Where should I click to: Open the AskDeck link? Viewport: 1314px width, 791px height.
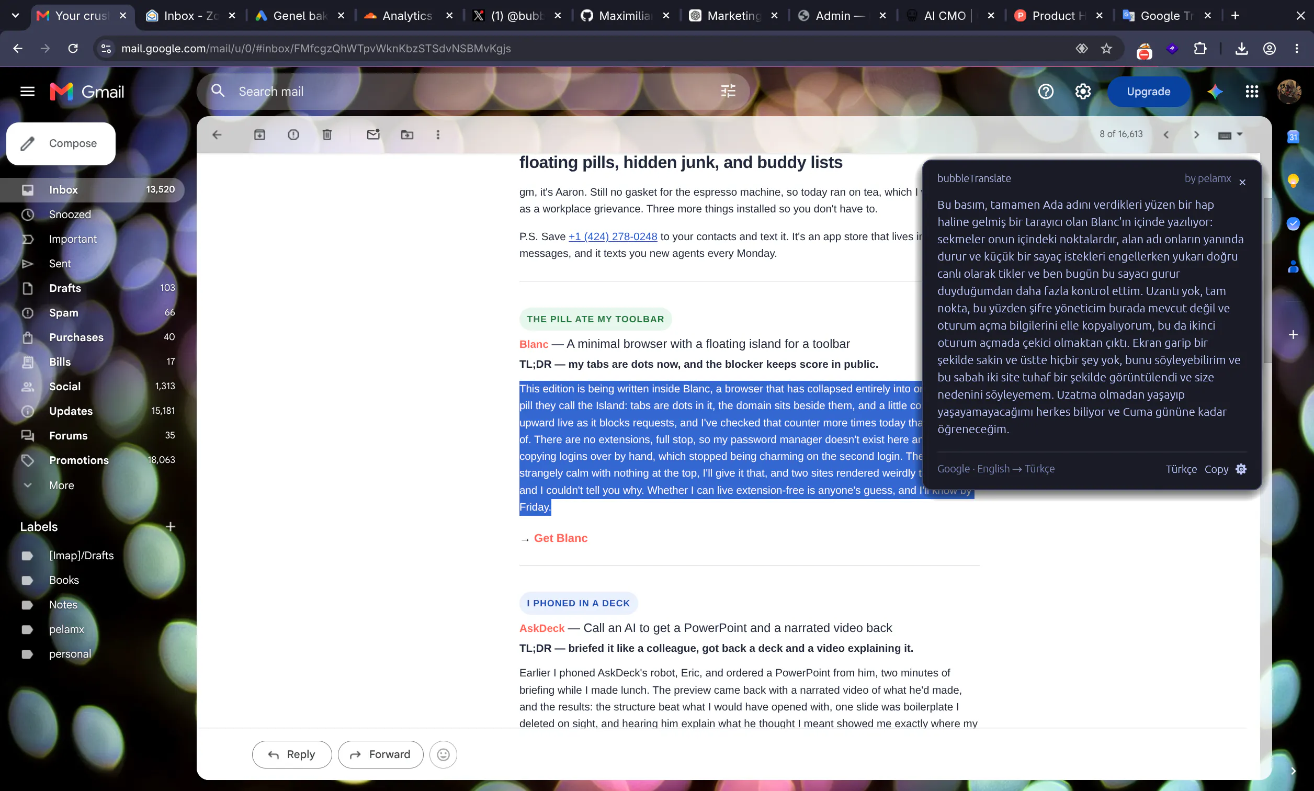(x=541, y=628)
